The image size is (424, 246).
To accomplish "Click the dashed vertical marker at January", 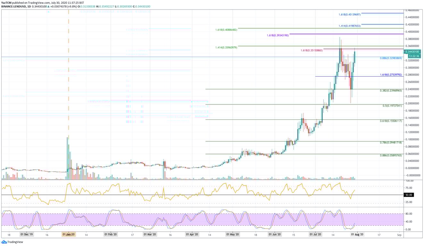I will click(68, 96).
